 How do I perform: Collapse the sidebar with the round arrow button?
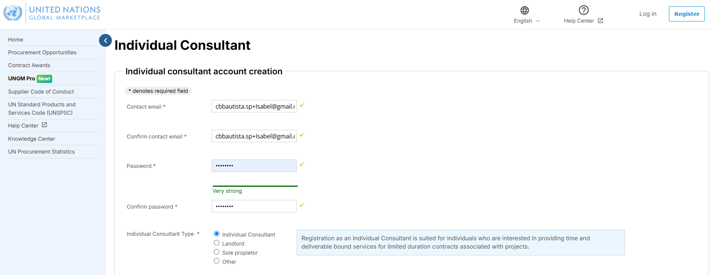click(105, 40)
